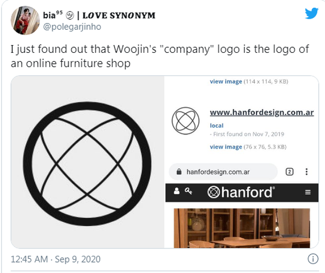
Task: Click the 12:45 AM Sep 9, 2020 timestamp
Action: click(x=56, y=259)
